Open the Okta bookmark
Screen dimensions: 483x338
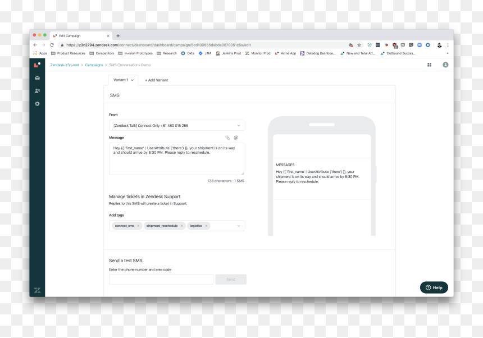[x=188, y=53]
